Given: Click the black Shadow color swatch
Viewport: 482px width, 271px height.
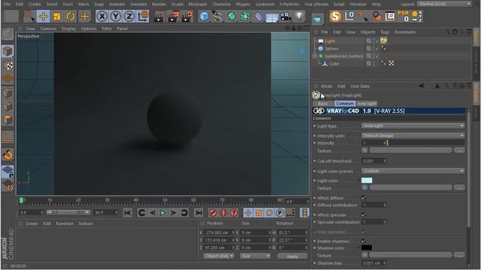Looking at the screenshot, I should [367, 248].
